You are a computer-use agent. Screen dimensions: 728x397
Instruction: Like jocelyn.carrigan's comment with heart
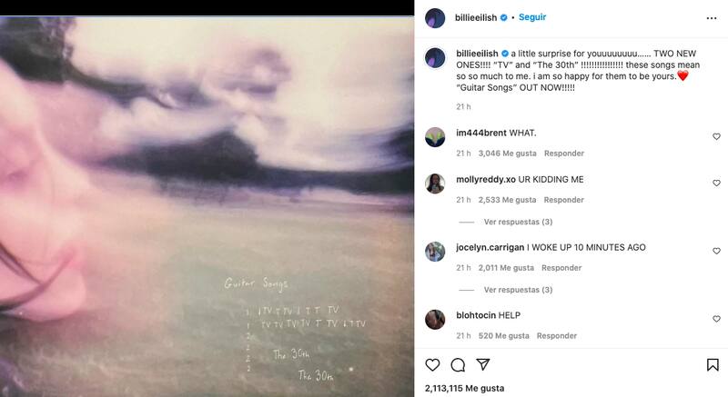pos(716,251)
